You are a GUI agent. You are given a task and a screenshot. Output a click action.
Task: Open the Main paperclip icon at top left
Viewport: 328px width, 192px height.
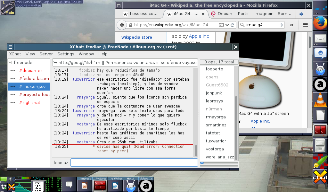click(x=8, y=8)
